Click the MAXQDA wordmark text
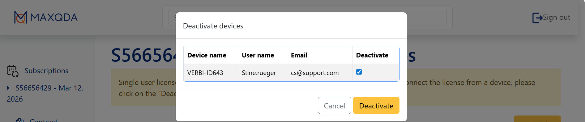This screenshot has width=585, height=122. click(x=54, y=17)
